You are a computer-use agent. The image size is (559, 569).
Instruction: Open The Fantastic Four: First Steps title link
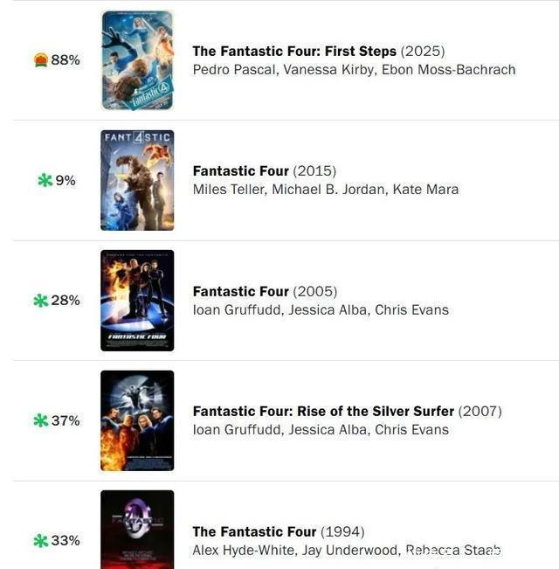point(294,51)
